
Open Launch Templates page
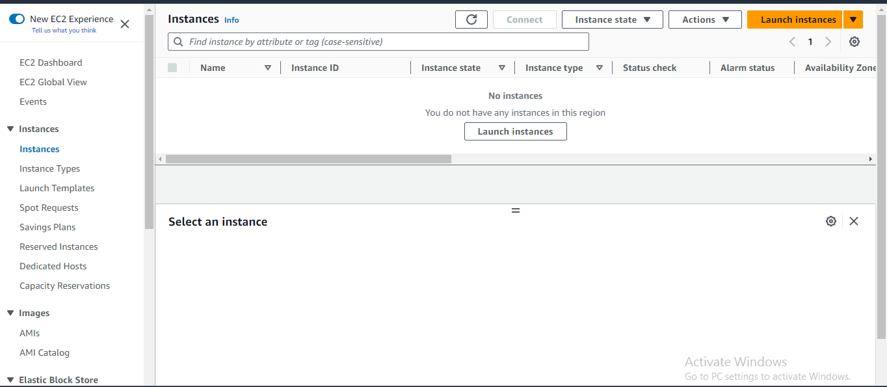(x=57, y=188)
